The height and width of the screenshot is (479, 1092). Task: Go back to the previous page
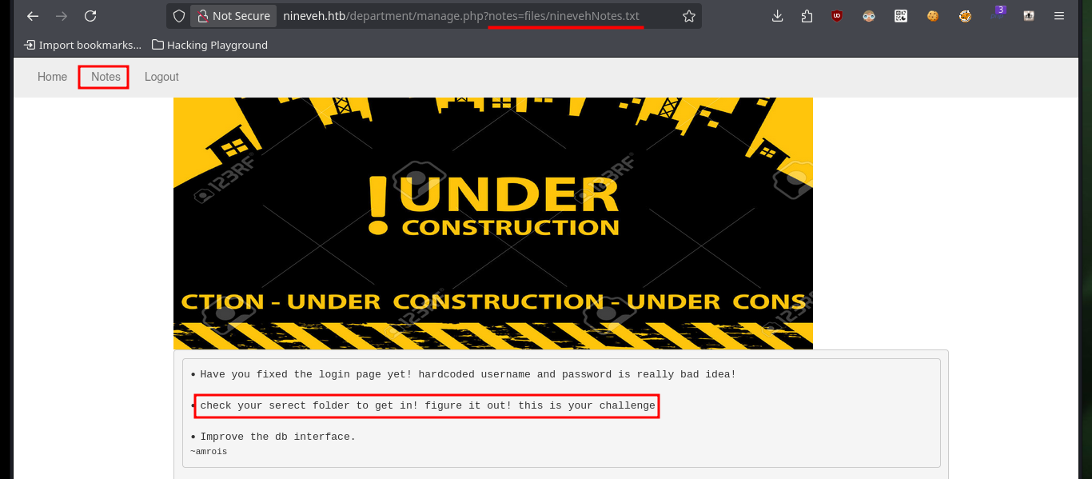point(33,16)
